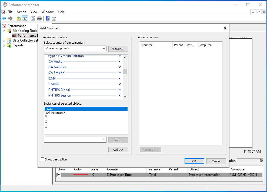Image resolution: width=267 pixels, height=192 pixels.
Task: Open the View menu
Action: tap(34, 12)
